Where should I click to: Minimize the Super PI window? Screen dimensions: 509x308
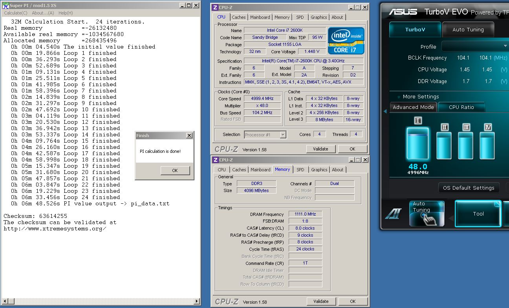(x=182, y=5)
